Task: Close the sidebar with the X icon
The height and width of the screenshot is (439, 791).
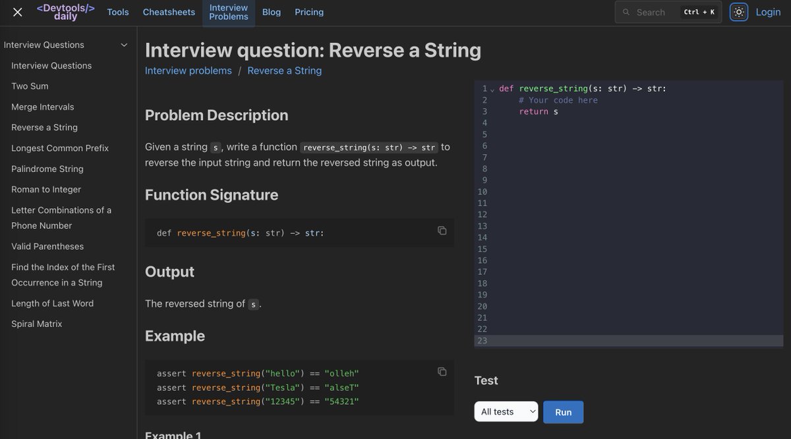Action: tap(18, 12)
